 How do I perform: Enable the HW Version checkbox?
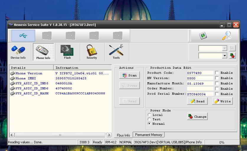[217, 78]
